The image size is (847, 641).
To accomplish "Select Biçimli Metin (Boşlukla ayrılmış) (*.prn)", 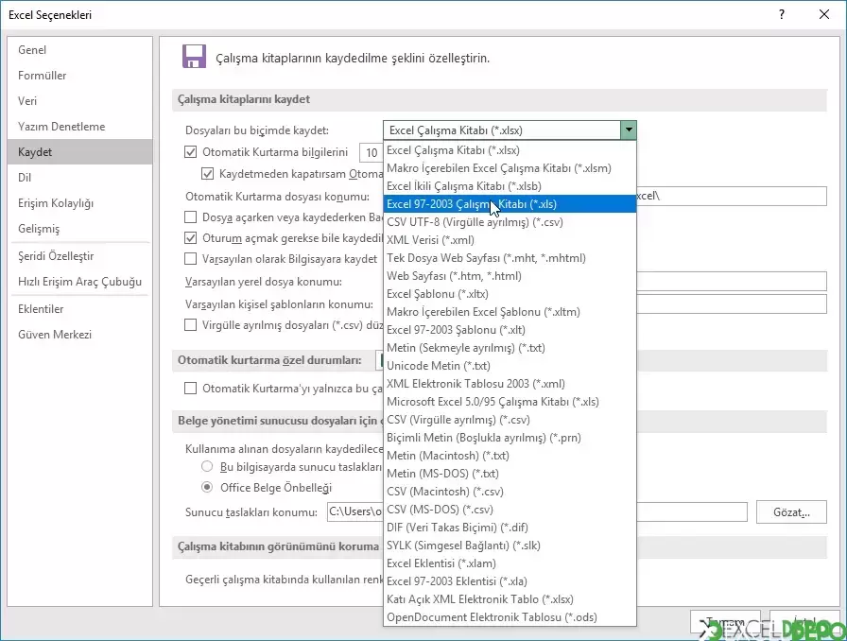I will tap(510, 437).
